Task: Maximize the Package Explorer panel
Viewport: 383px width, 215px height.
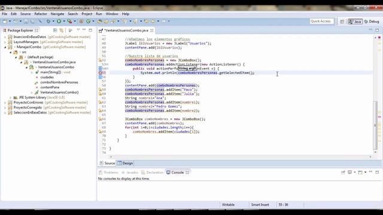Action: click(90, 30)
